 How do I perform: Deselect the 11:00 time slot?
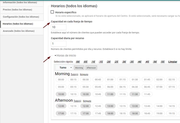[x=110, y=94]
